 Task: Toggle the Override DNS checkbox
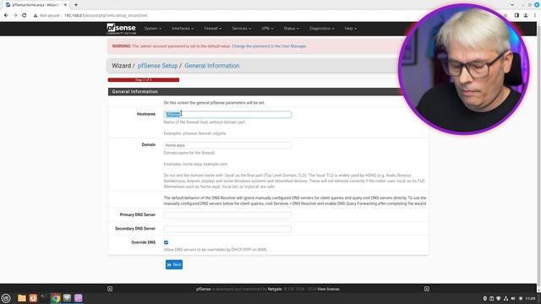coord(166,242)
